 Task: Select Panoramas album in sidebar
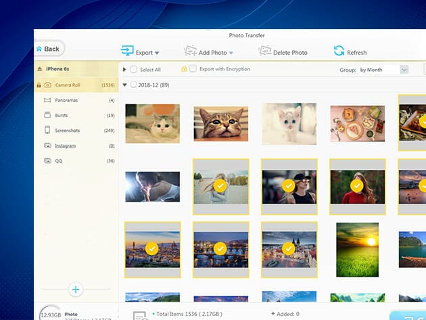pos(68,100)
